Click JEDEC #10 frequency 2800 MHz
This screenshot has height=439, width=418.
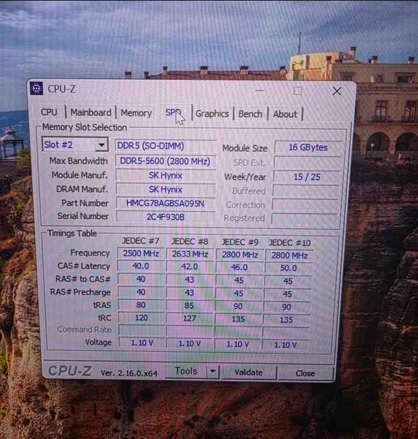coord(289,255)
